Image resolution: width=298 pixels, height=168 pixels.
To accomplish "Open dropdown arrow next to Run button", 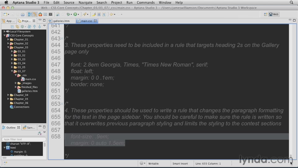I will [x=78, y=15].
